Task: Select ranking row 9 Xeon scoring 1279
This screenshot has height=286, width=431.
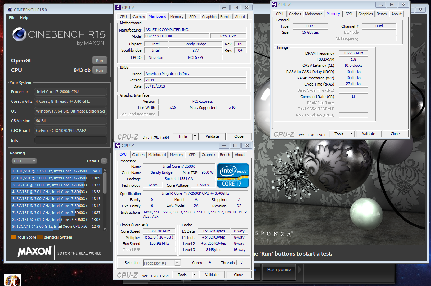Action: point(57,226)
